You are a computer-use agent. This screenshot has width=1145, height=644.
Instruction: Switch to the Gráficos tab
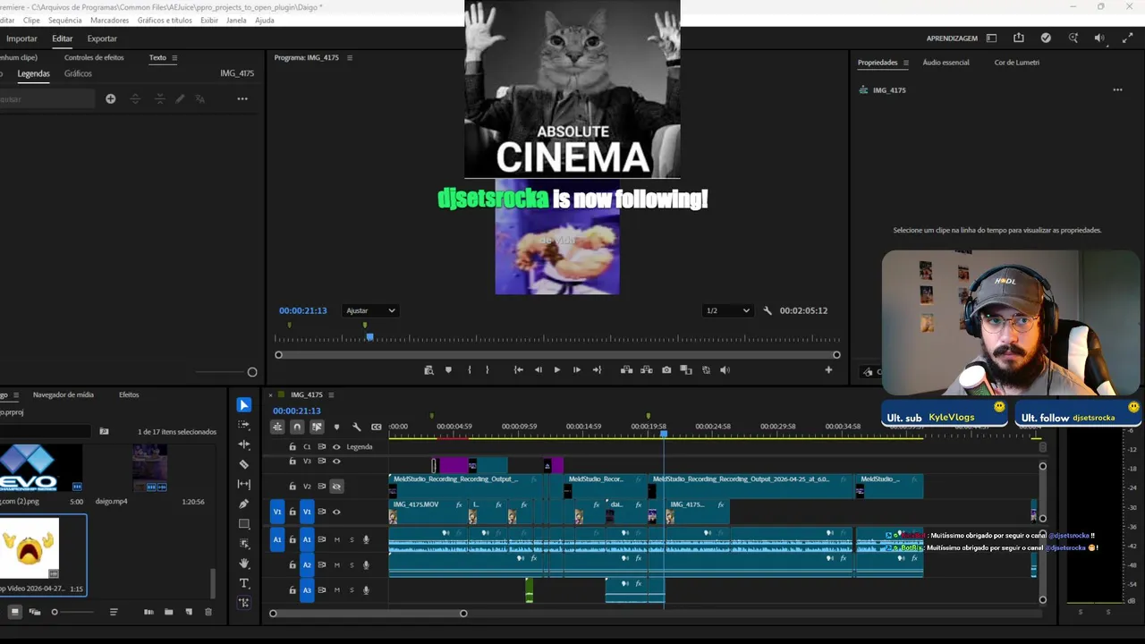pos(78,73)
